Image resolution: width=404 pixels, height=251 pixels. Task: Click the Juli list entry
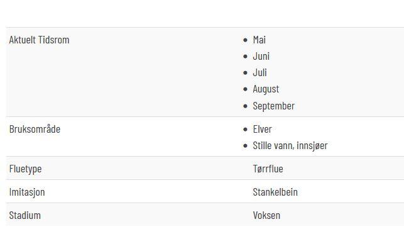(x=259, y=73)
